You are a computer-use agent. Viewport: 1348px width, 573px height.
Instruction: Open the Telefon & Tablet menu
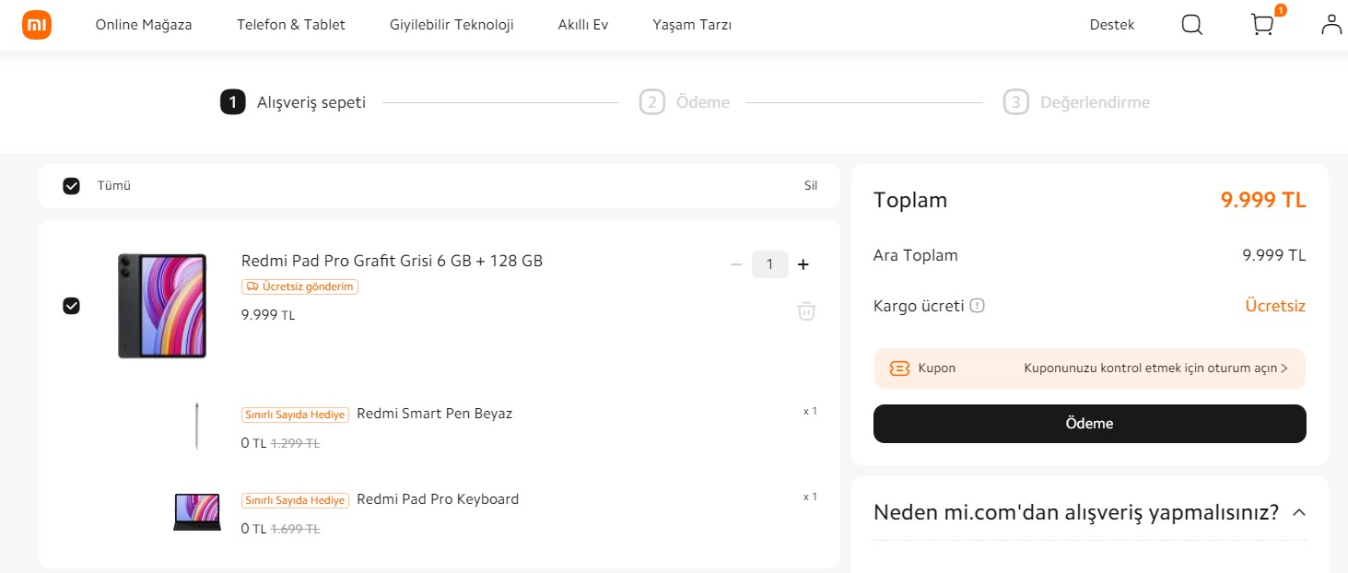(291, 25)
